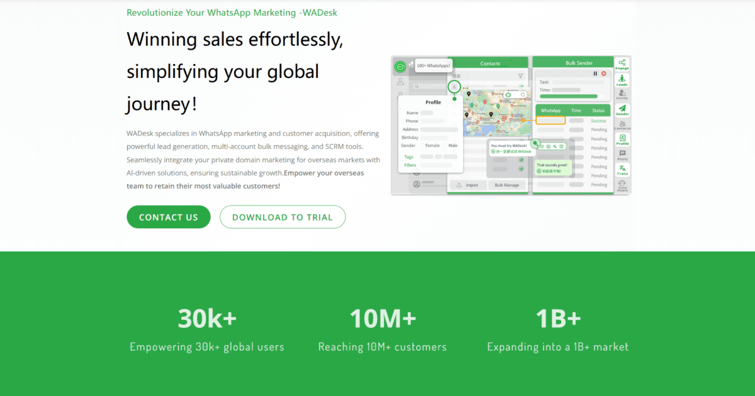This screenshot has height=396, width=755.
Task: Select the Bulk Sender panel header
Action: [573, 63]
